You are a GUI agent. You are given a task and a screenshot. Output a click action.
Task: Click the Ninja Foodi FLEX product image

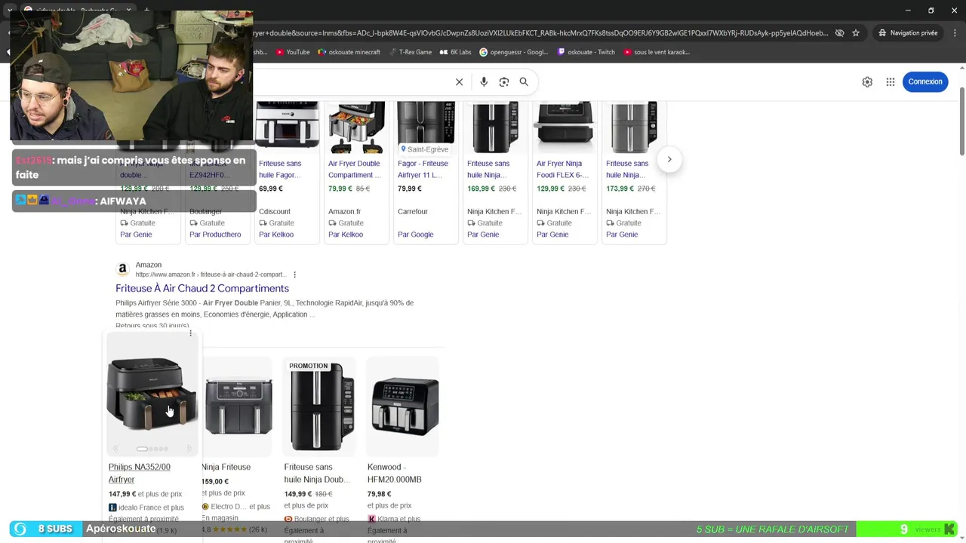coord(565,127)
